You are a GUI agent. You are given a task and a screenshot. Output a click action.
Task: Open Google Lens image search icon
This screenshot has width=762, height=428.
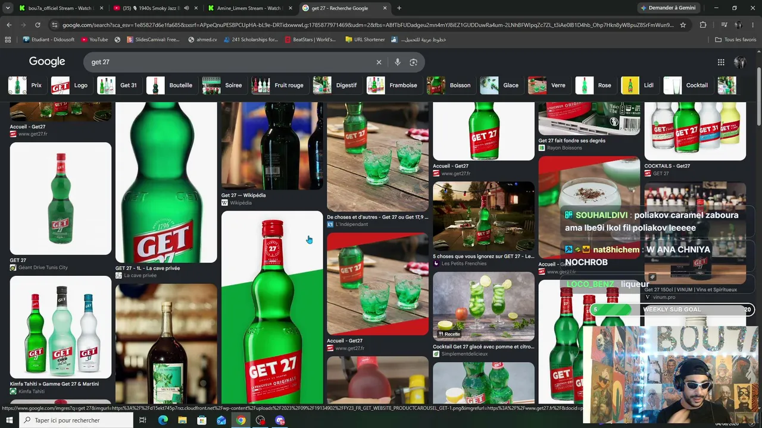pyautogui.click(x=414, y=62)
